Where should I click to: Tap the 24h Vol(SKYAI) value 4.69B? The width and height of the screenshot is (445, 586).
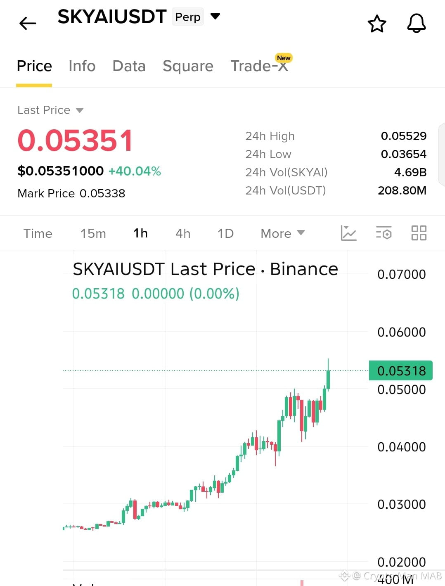[x=410, y=172]
